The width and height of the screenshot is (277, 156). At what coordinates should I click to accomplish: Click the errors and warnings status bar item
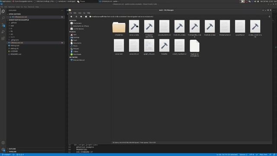pos(20,155)
